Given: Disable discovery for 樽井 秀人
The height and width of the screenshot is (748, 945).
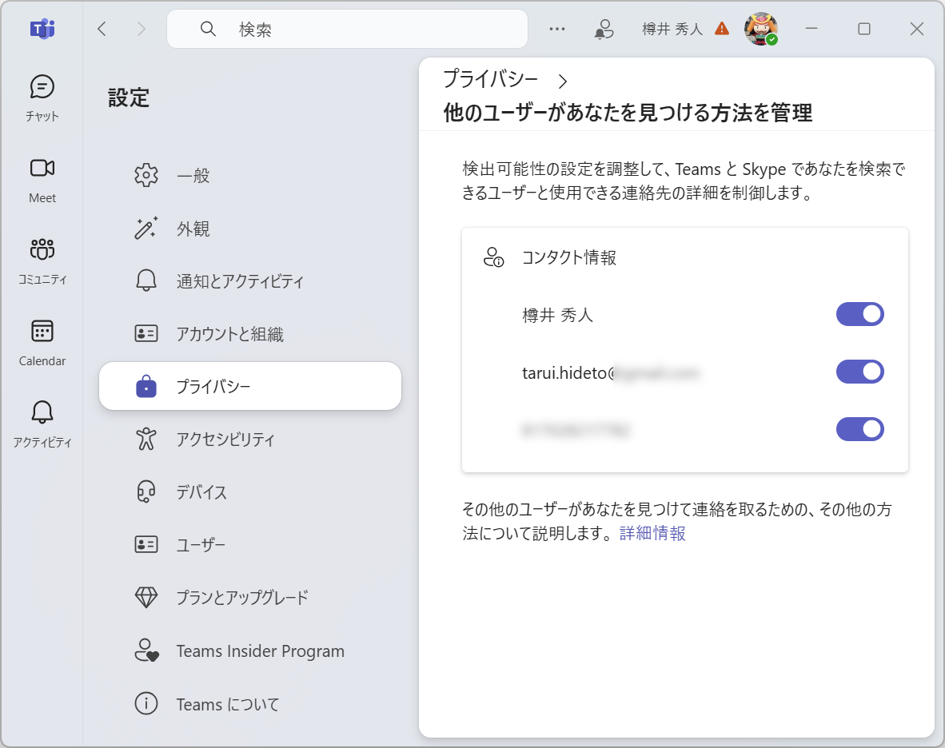Looking at the screenshot, I should [859, 314].
